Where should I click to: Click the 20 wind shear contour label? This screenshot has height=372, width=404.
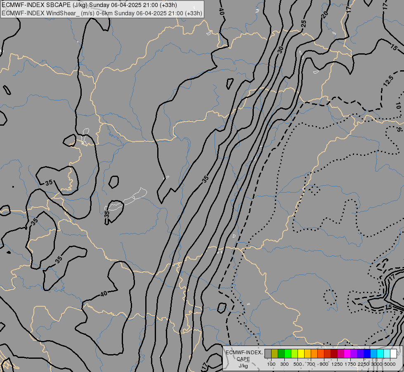325,15
